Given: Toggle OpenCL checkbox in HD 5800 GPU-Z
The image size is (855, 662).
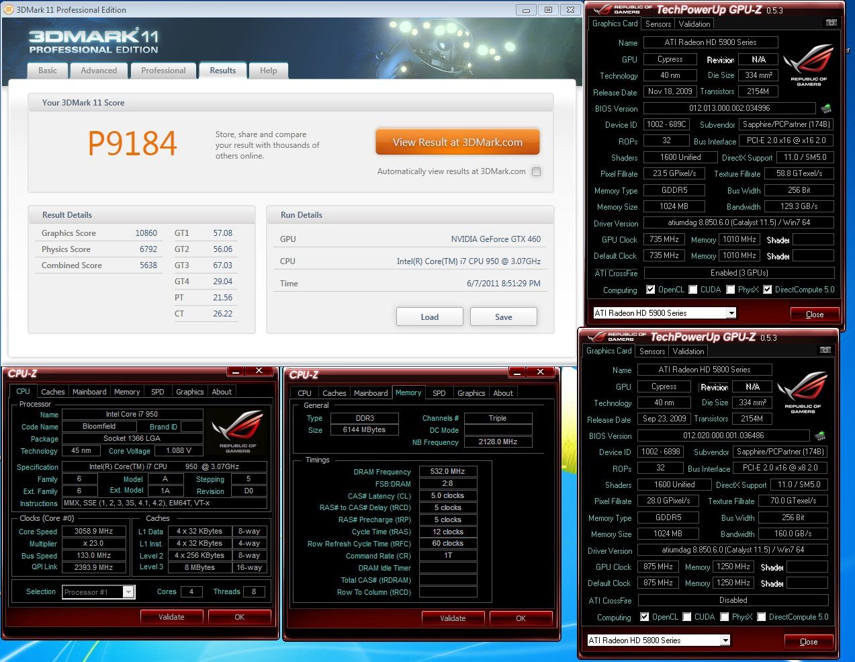Looking at the screenshot, I should (644, 617).
